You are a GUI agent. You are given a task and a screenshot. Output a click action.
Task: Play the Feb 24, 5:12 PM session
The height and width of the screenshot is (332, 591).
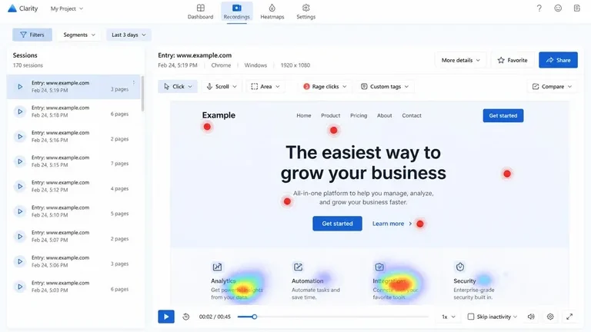[x=19, y=186]
